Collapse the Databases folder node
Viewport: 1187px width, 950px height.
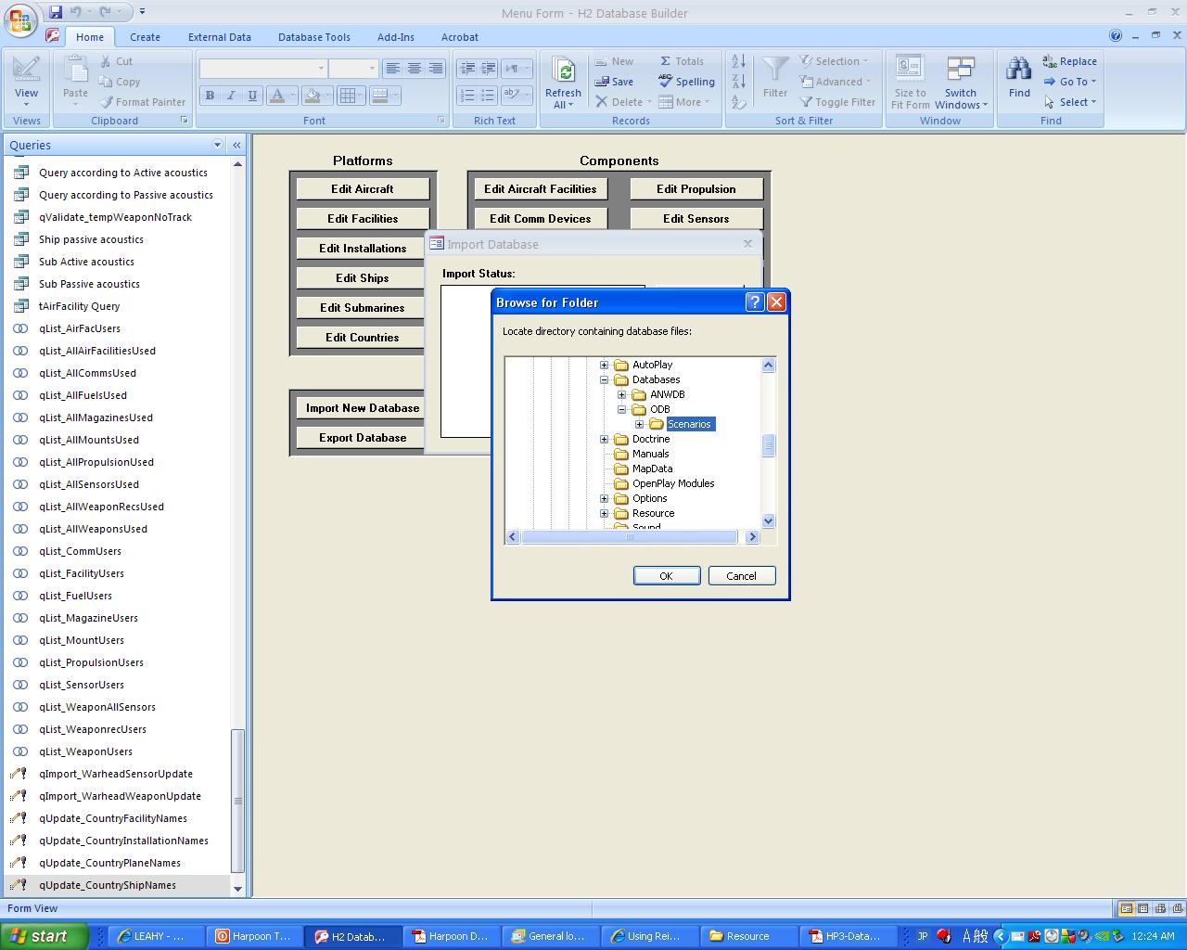tap(605, 379)
